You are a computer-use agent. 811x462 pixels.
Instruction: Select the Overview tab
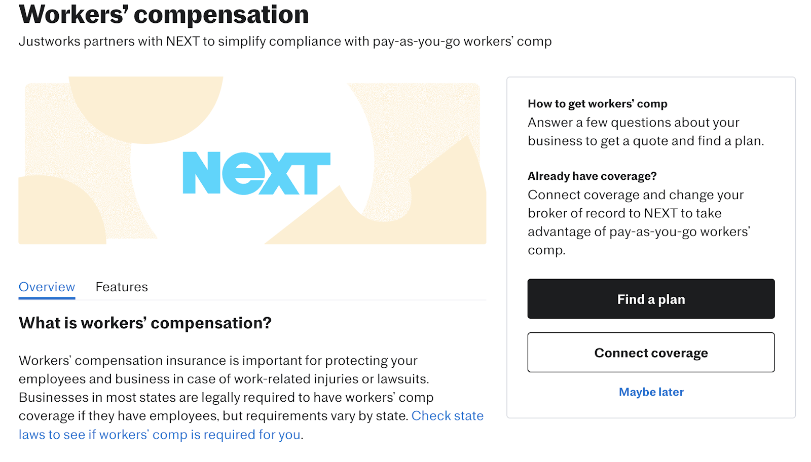[x=47, y=287]
